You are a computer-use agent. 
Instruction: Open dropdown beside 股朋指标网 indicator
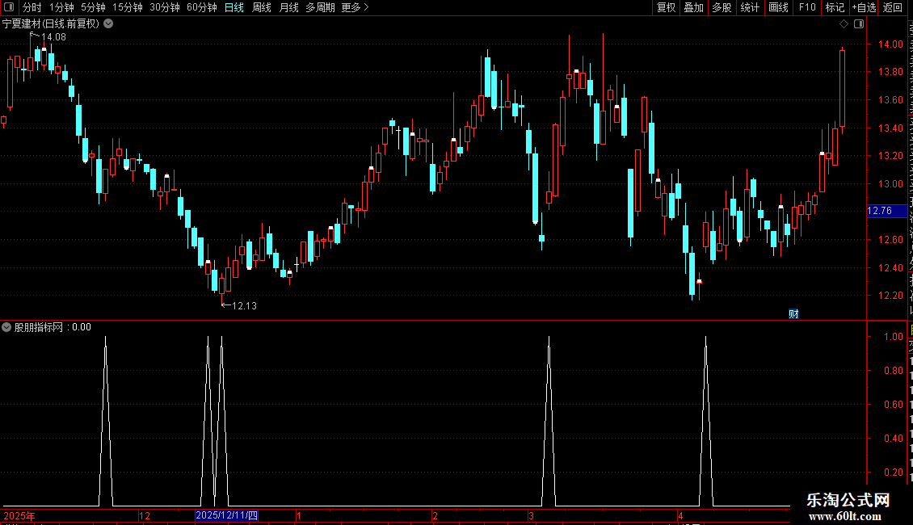tap(6, 327)
